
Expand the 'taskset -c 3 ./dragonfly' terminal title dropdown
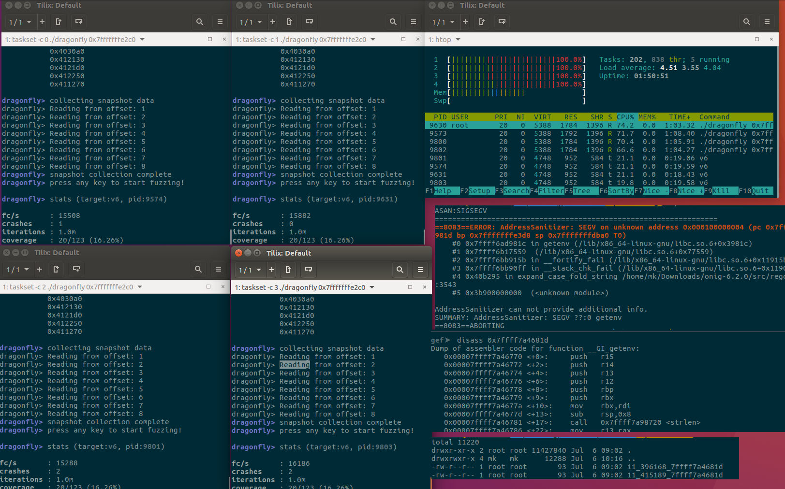click(x=372, y=288)
